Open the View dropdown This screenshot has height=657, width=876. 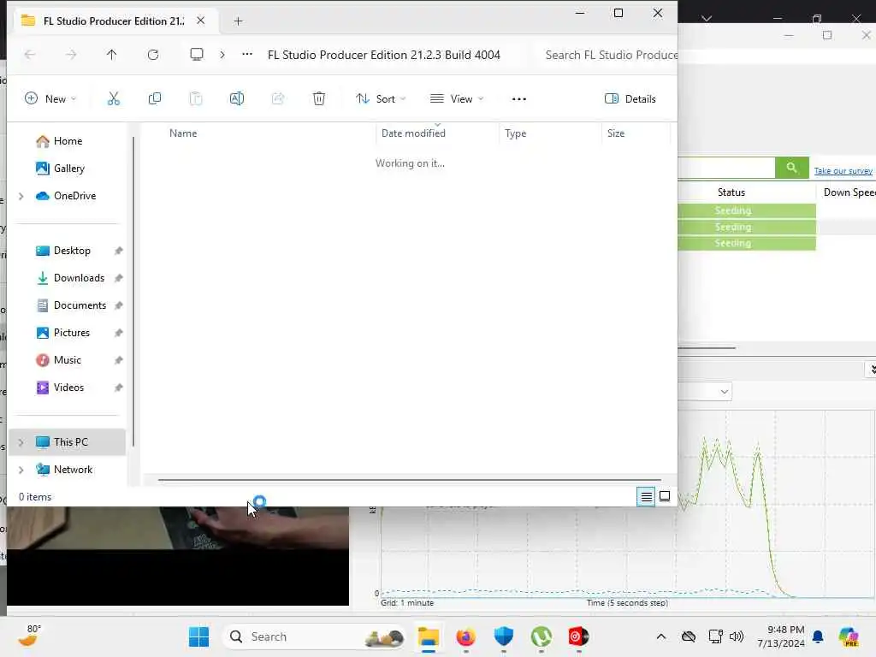pyautogui.click(x=457, y=99)
